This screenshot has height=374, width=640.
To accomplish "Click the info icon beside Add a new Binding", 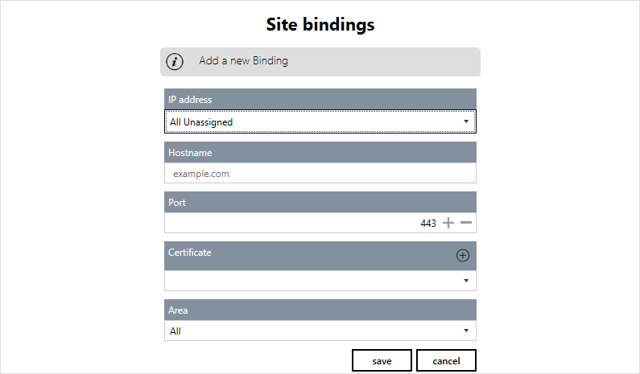I will pyautogui.click(x=175, y=62).
